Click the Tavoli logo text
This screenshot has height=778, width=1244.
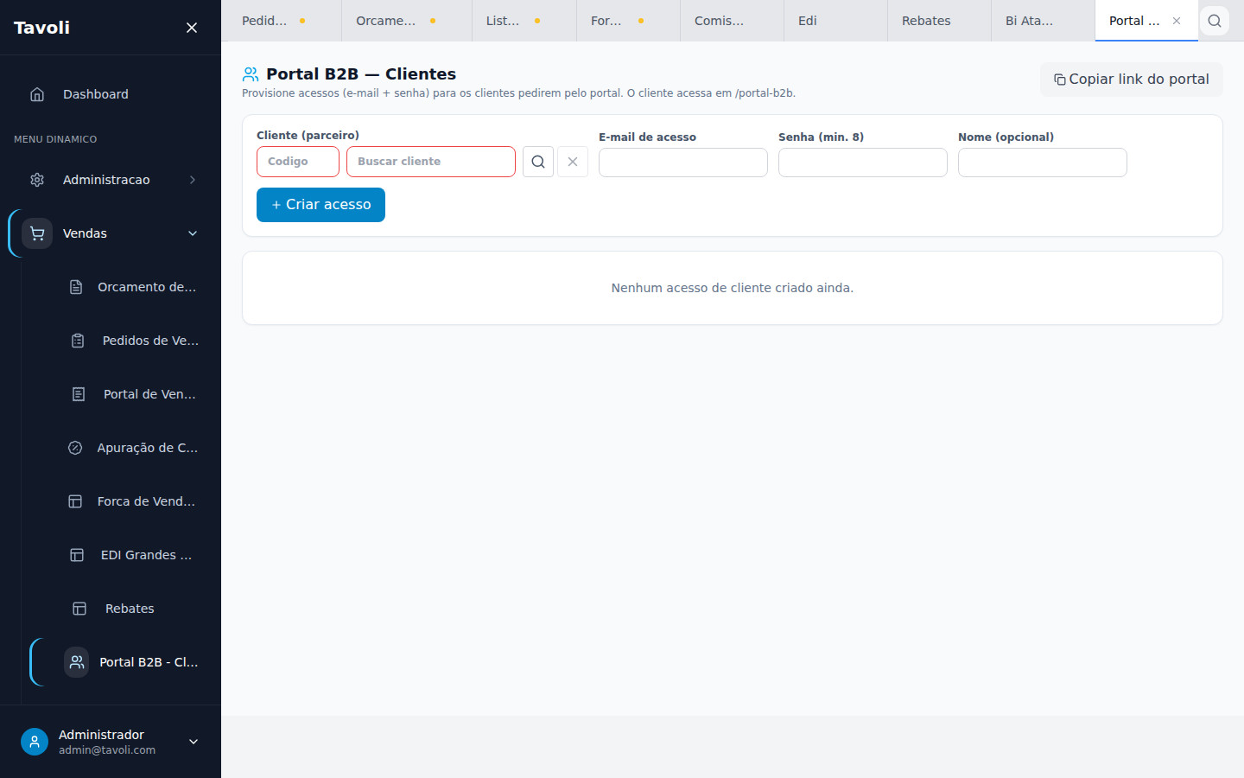(x=41, y=28)
